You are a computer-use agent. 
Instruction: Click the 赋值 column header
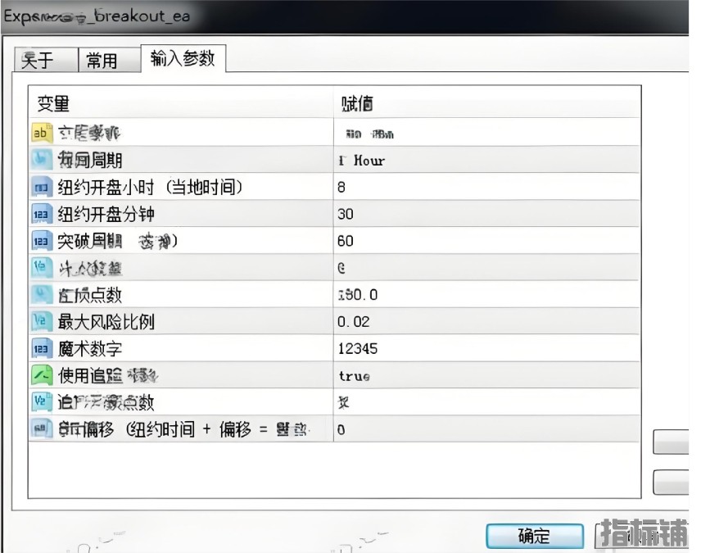486,103
